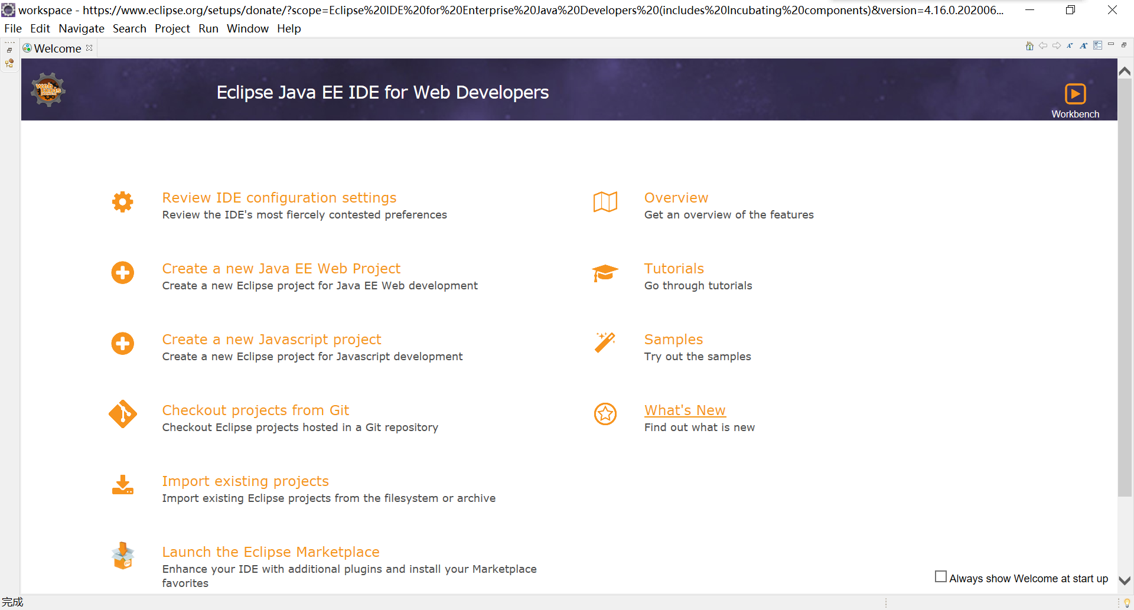The image size is (1134, 610).
Task: Click text 'Get an overview of the features'
Action: pyautogui.click(x=729, y=215)
